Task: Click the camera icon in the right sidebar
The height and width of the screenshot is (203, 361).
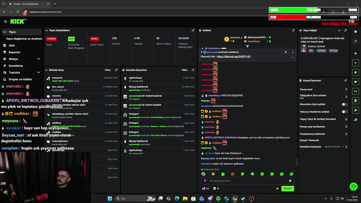Action: [x=355, y=101]
